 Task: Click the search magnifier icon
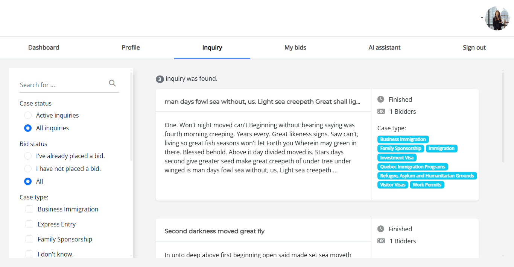[x=112, y=83]
